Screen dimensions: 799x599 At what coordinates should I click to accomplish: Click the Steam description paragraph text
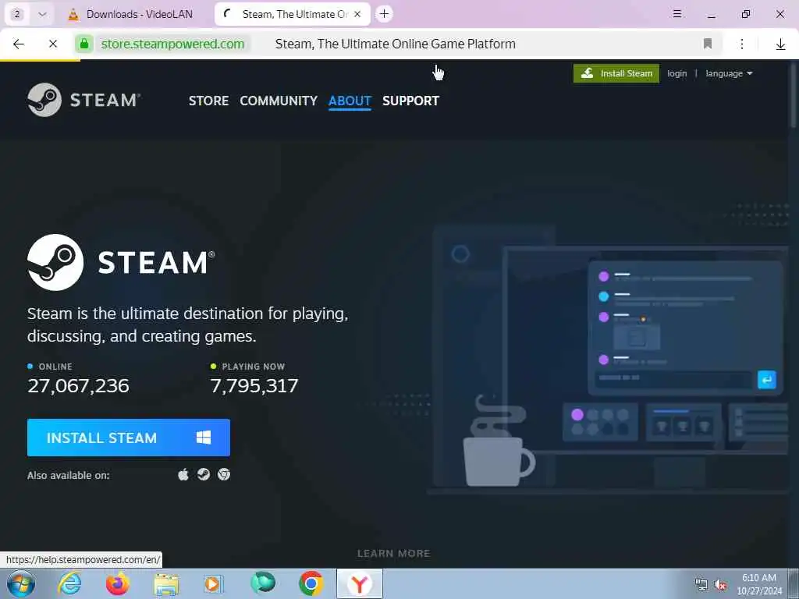point(187,324)
